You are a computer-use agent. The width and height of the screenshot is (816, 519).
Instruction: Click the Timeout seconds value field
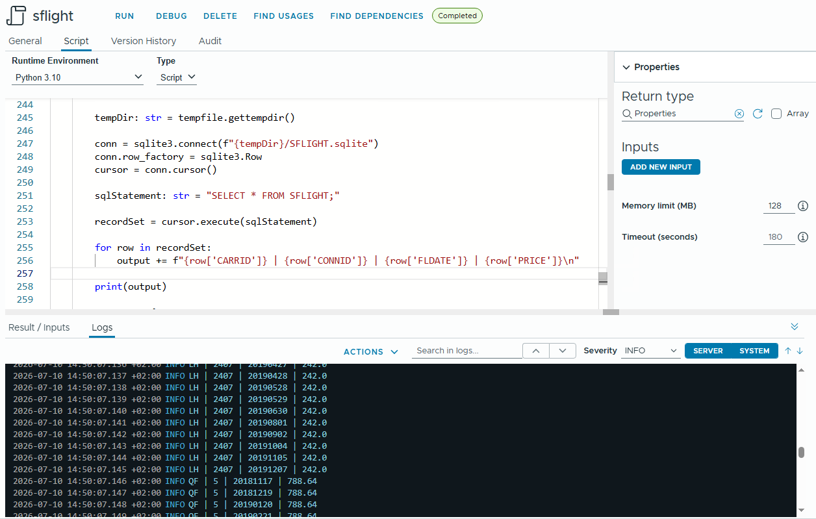(x=779, y=237)
